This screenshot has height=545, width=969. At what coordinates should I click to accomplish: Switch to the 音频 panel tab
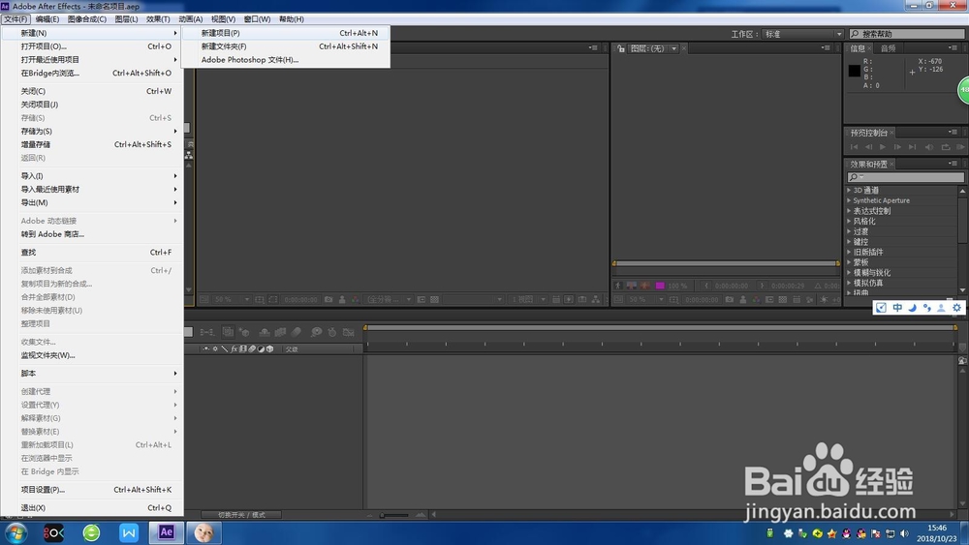click(888, 48)
